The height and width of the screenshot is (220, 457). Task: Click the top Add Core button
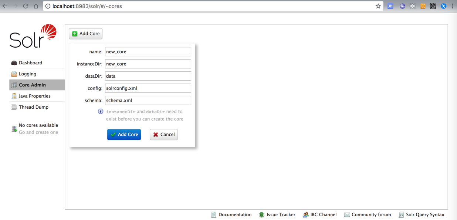tap(86, 34)
